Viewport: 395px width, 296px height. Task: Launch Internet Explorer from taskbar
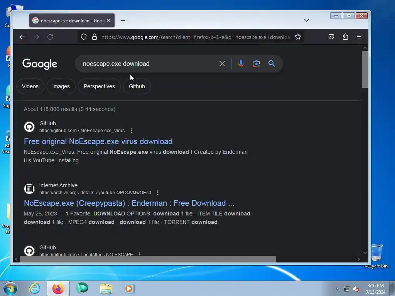point(34,288)
